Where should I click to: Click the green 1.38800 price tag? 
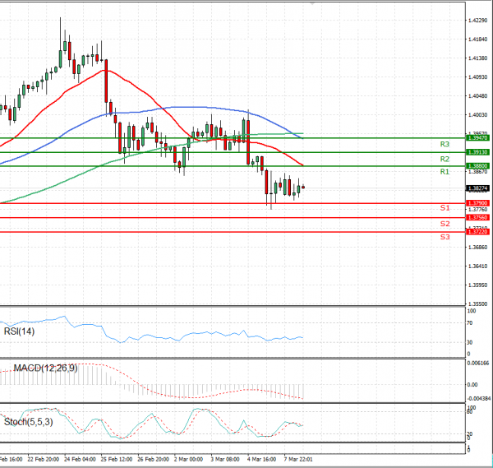[x=477, y=166]
